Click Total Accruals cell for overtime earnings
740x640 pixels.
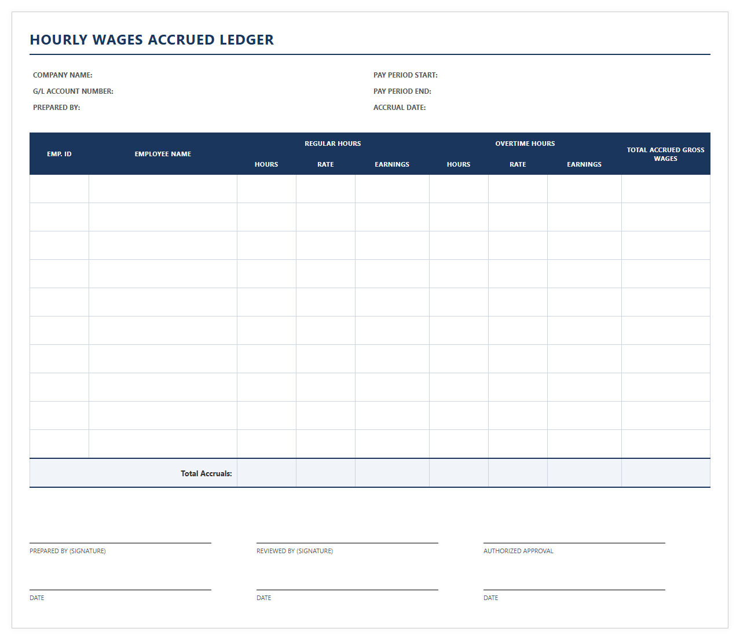[x=584, y=473]
